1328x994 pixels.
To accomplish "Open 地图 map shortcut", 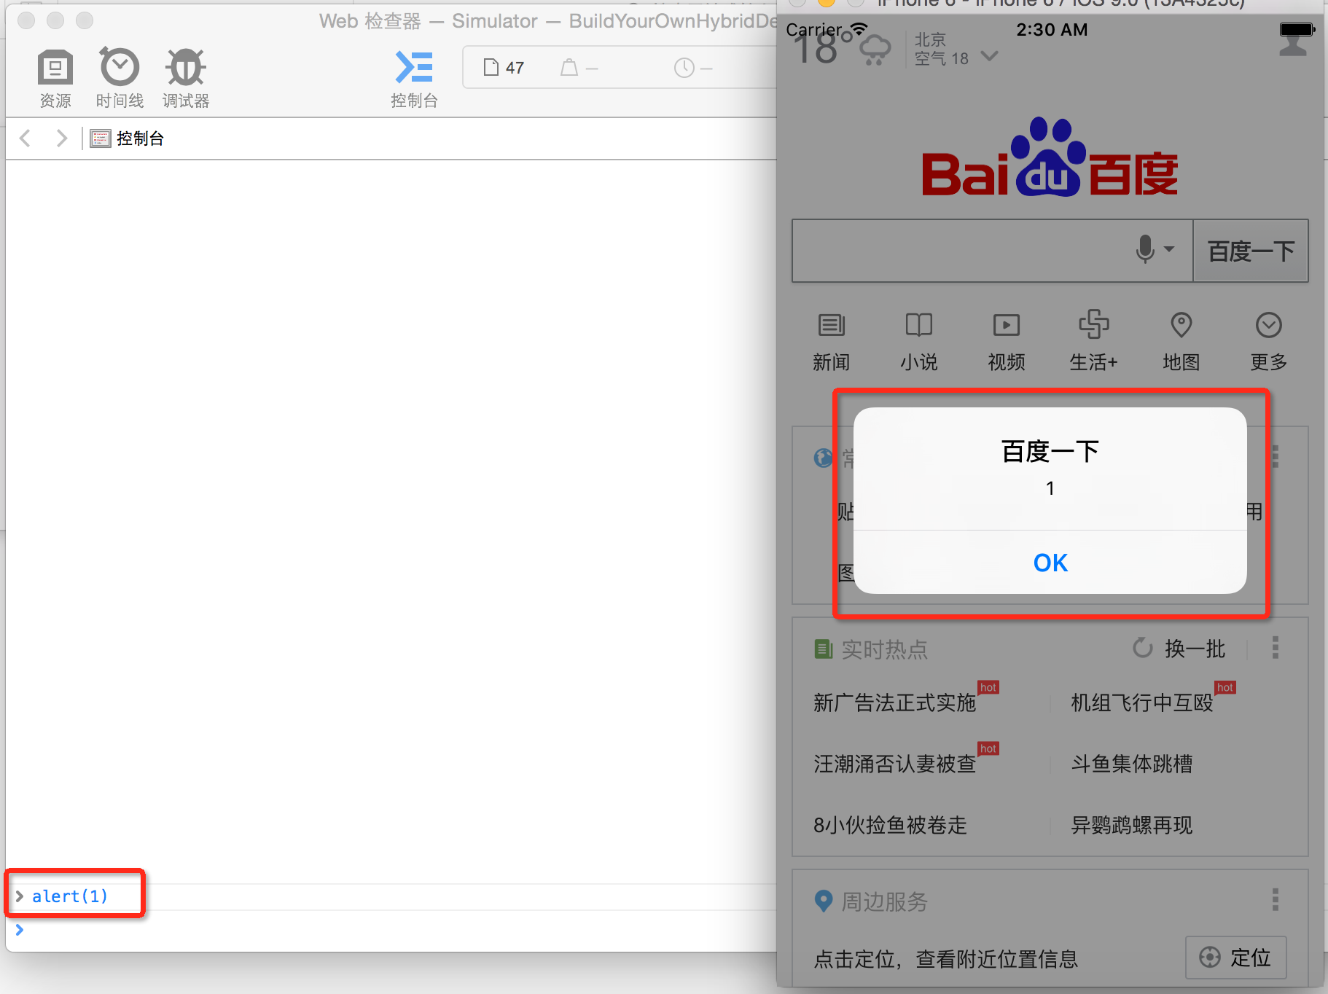I will 1181,343.
